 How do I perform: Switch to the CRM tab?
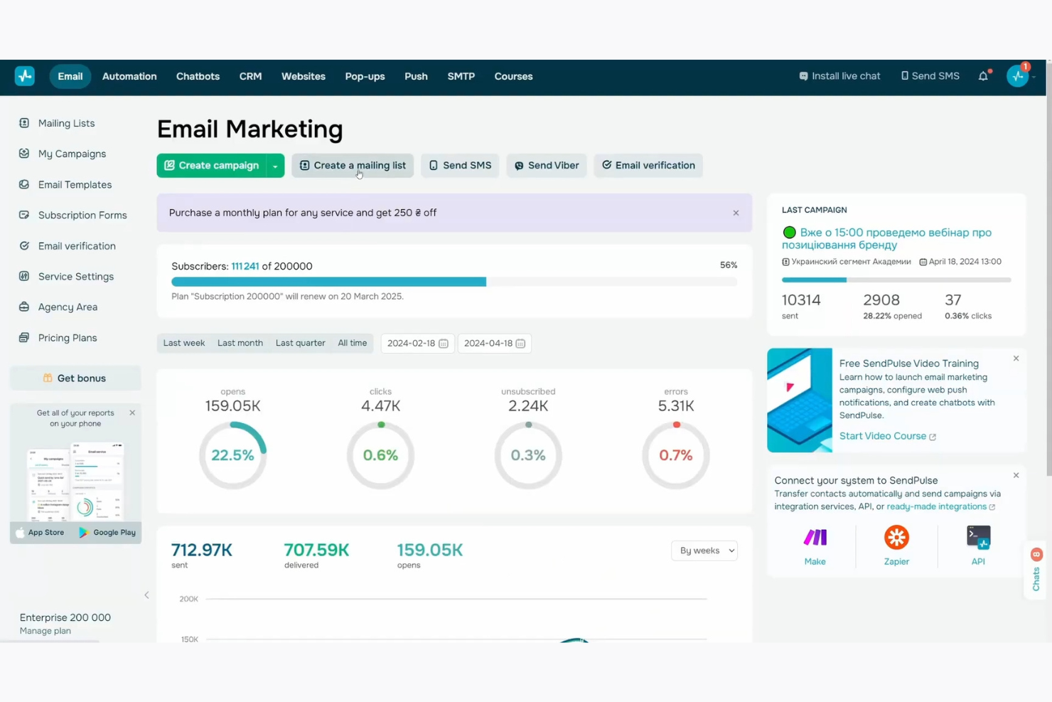pos(250,76)
